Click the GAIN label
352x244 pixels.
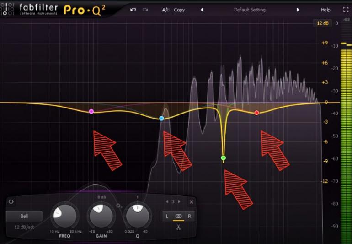pos(101,236)
